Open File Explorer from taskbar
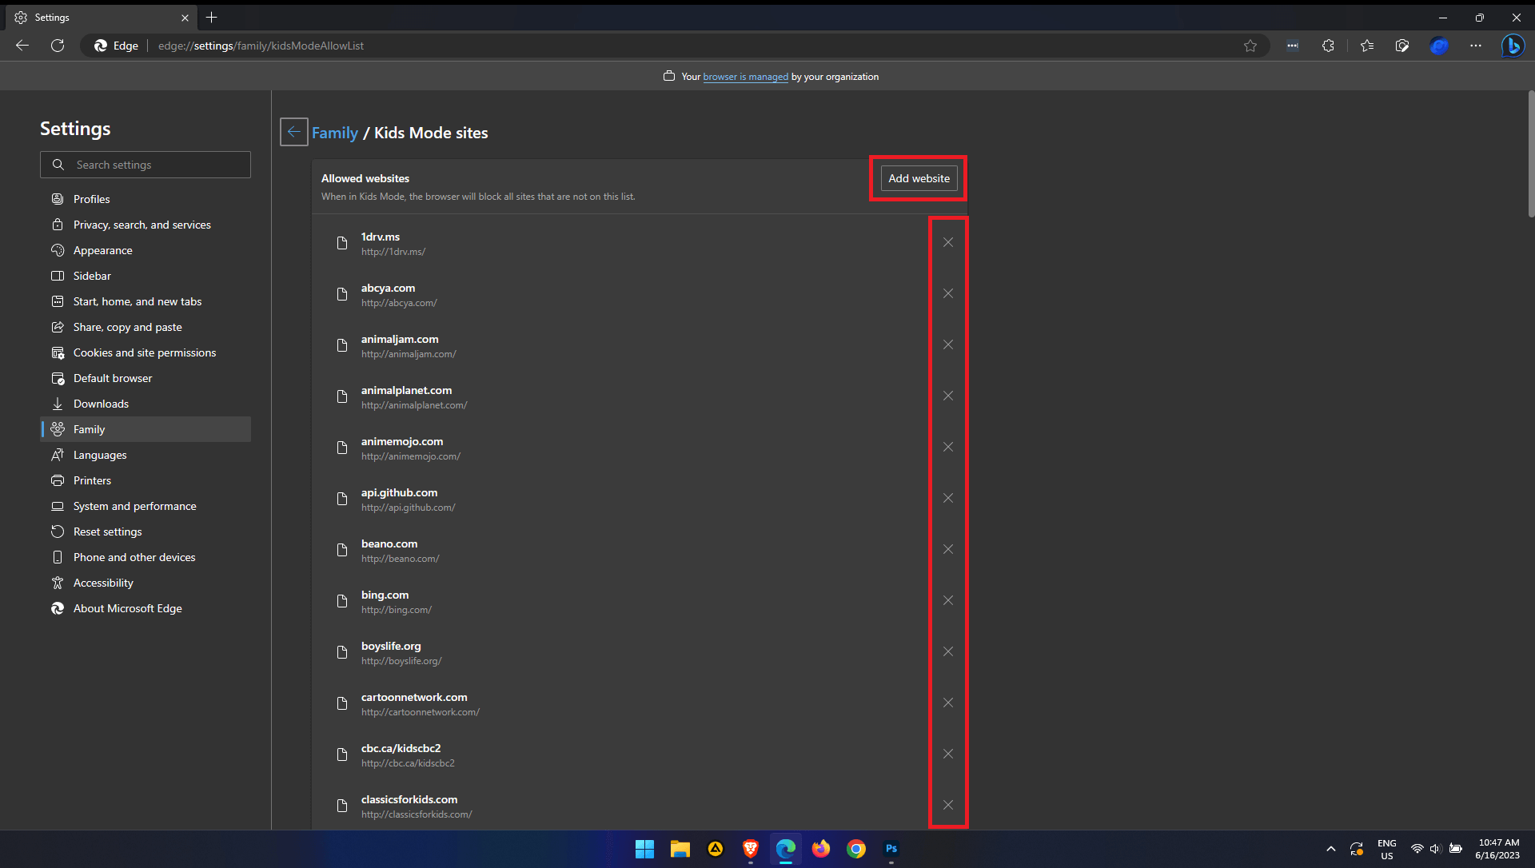This screenshot has width=1535, height=868. 680,849
